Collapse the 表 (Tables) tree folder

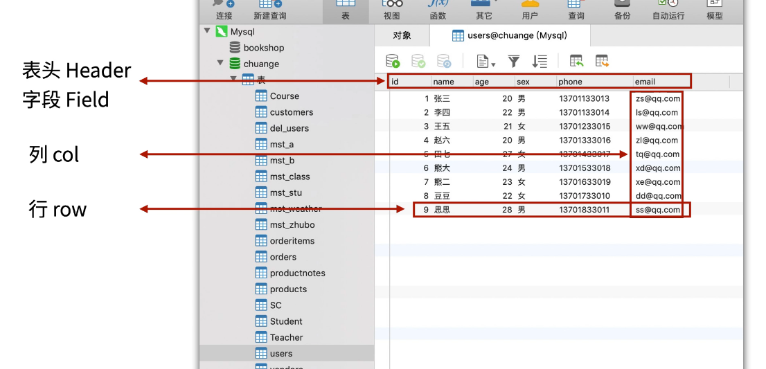(234, 79)
